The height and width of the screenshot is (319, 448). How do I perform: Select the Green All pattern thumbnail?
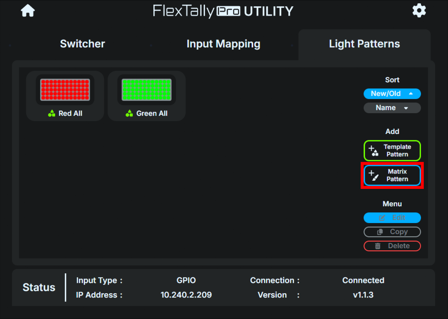coord(147,90)
